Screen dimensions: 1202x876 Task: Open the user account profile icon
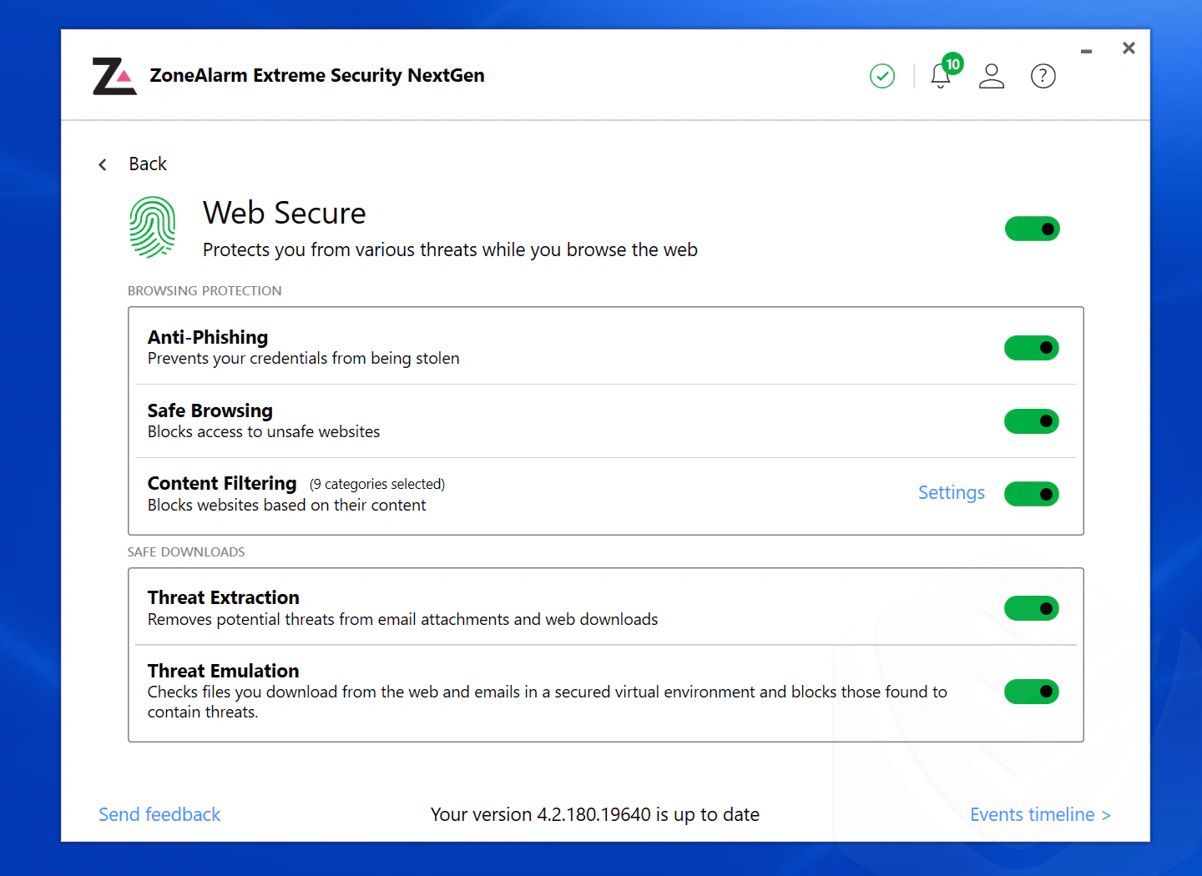[x=992, y=76]
